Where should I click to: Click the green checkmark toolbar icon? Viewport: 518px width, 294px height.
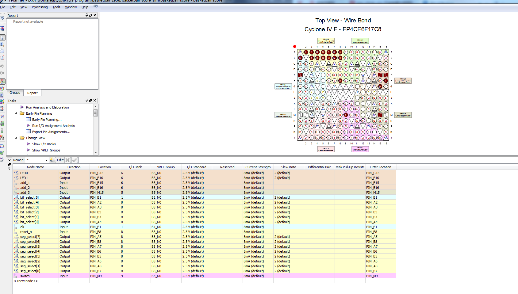click(2, 153)
